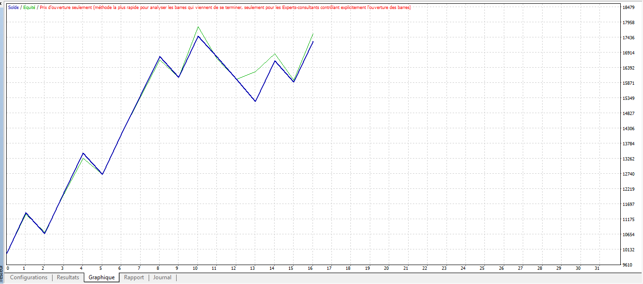The height and width of the screenshot is (284, 643).
Task: Click the green equity peak at trade 10
Action: (198, 27)
